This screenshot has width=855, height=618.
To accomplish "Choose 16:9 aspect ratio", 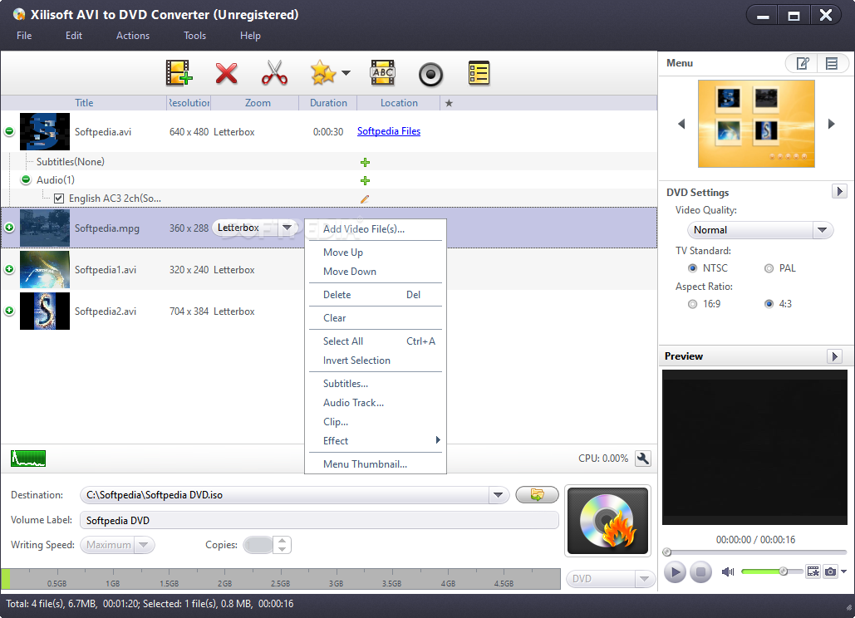I will (692, 304).
